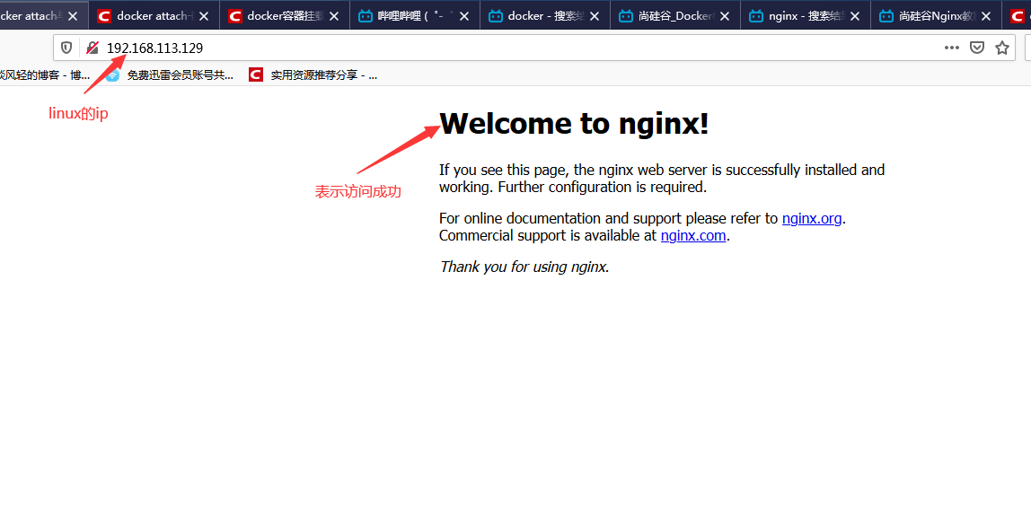Screen dimensions: 1031x517
Task: Open the 淡风轻的博客 bookmark
Action: click(45, 74)
